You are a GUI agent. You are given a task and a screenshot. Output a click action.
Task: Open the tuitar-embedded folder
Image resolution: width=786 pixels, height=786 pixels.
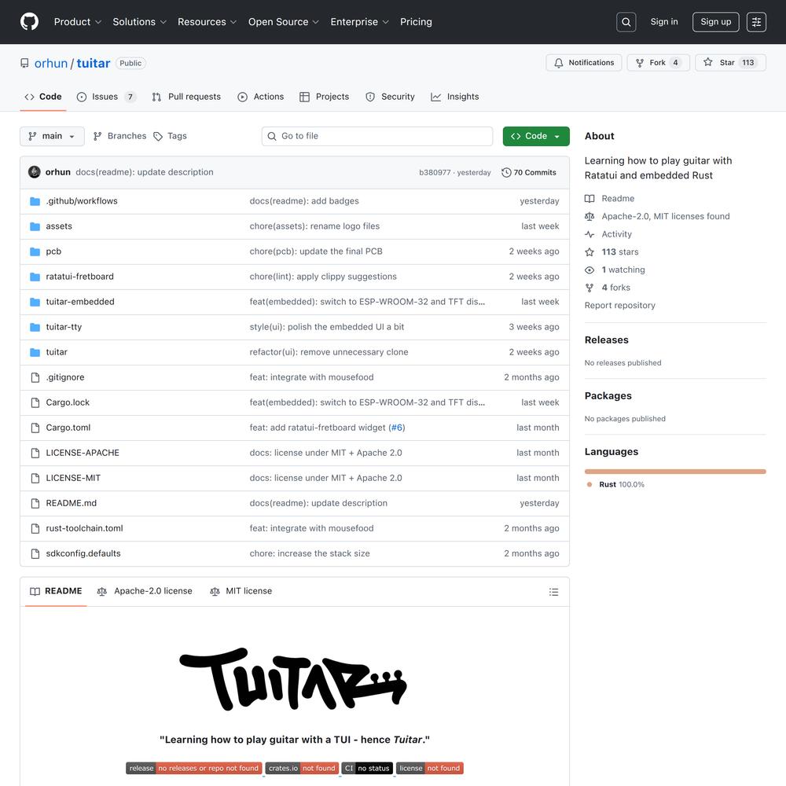click(x=80, y=302)
